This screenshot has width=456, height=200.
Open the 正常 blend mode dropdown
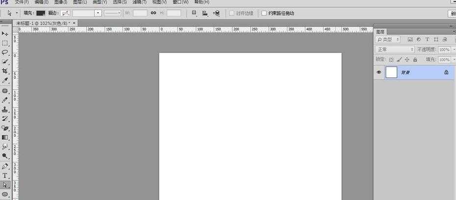click(395, 49)
